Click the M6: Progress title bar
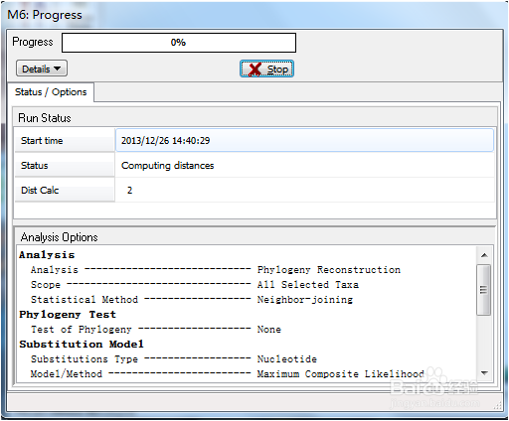The image size is (509, 421). pyautogui.click(x=254, y=15)
